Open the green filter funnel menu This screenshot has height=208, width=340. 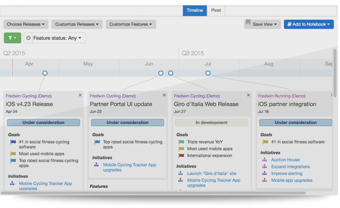(x=12, y=38)
